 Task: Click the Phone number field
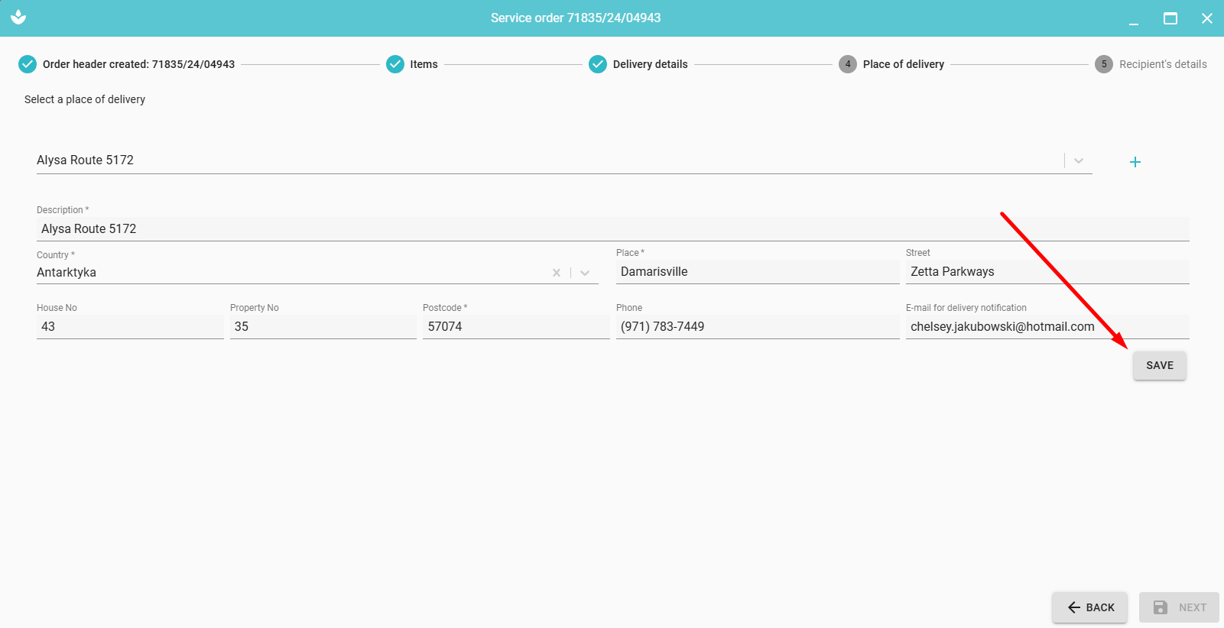tap(757, 327)
